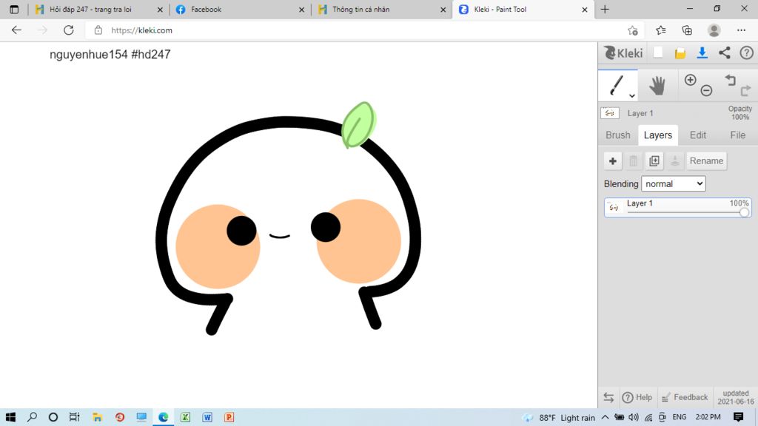Undo the last stroke

(730, 80)
